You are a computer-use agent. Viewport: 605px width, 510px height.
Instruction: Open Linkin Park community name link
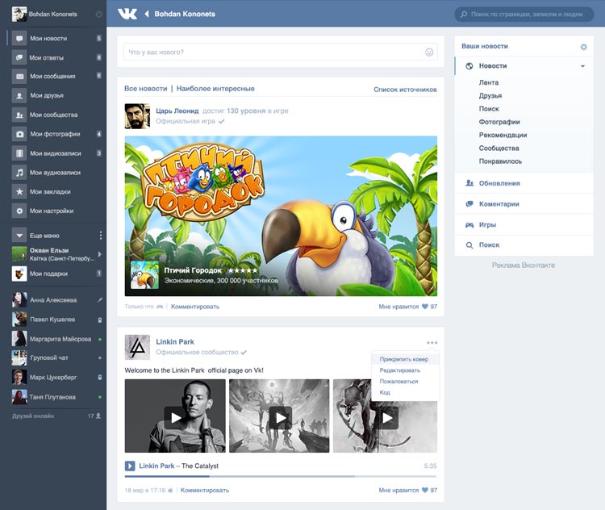(175, 341)
